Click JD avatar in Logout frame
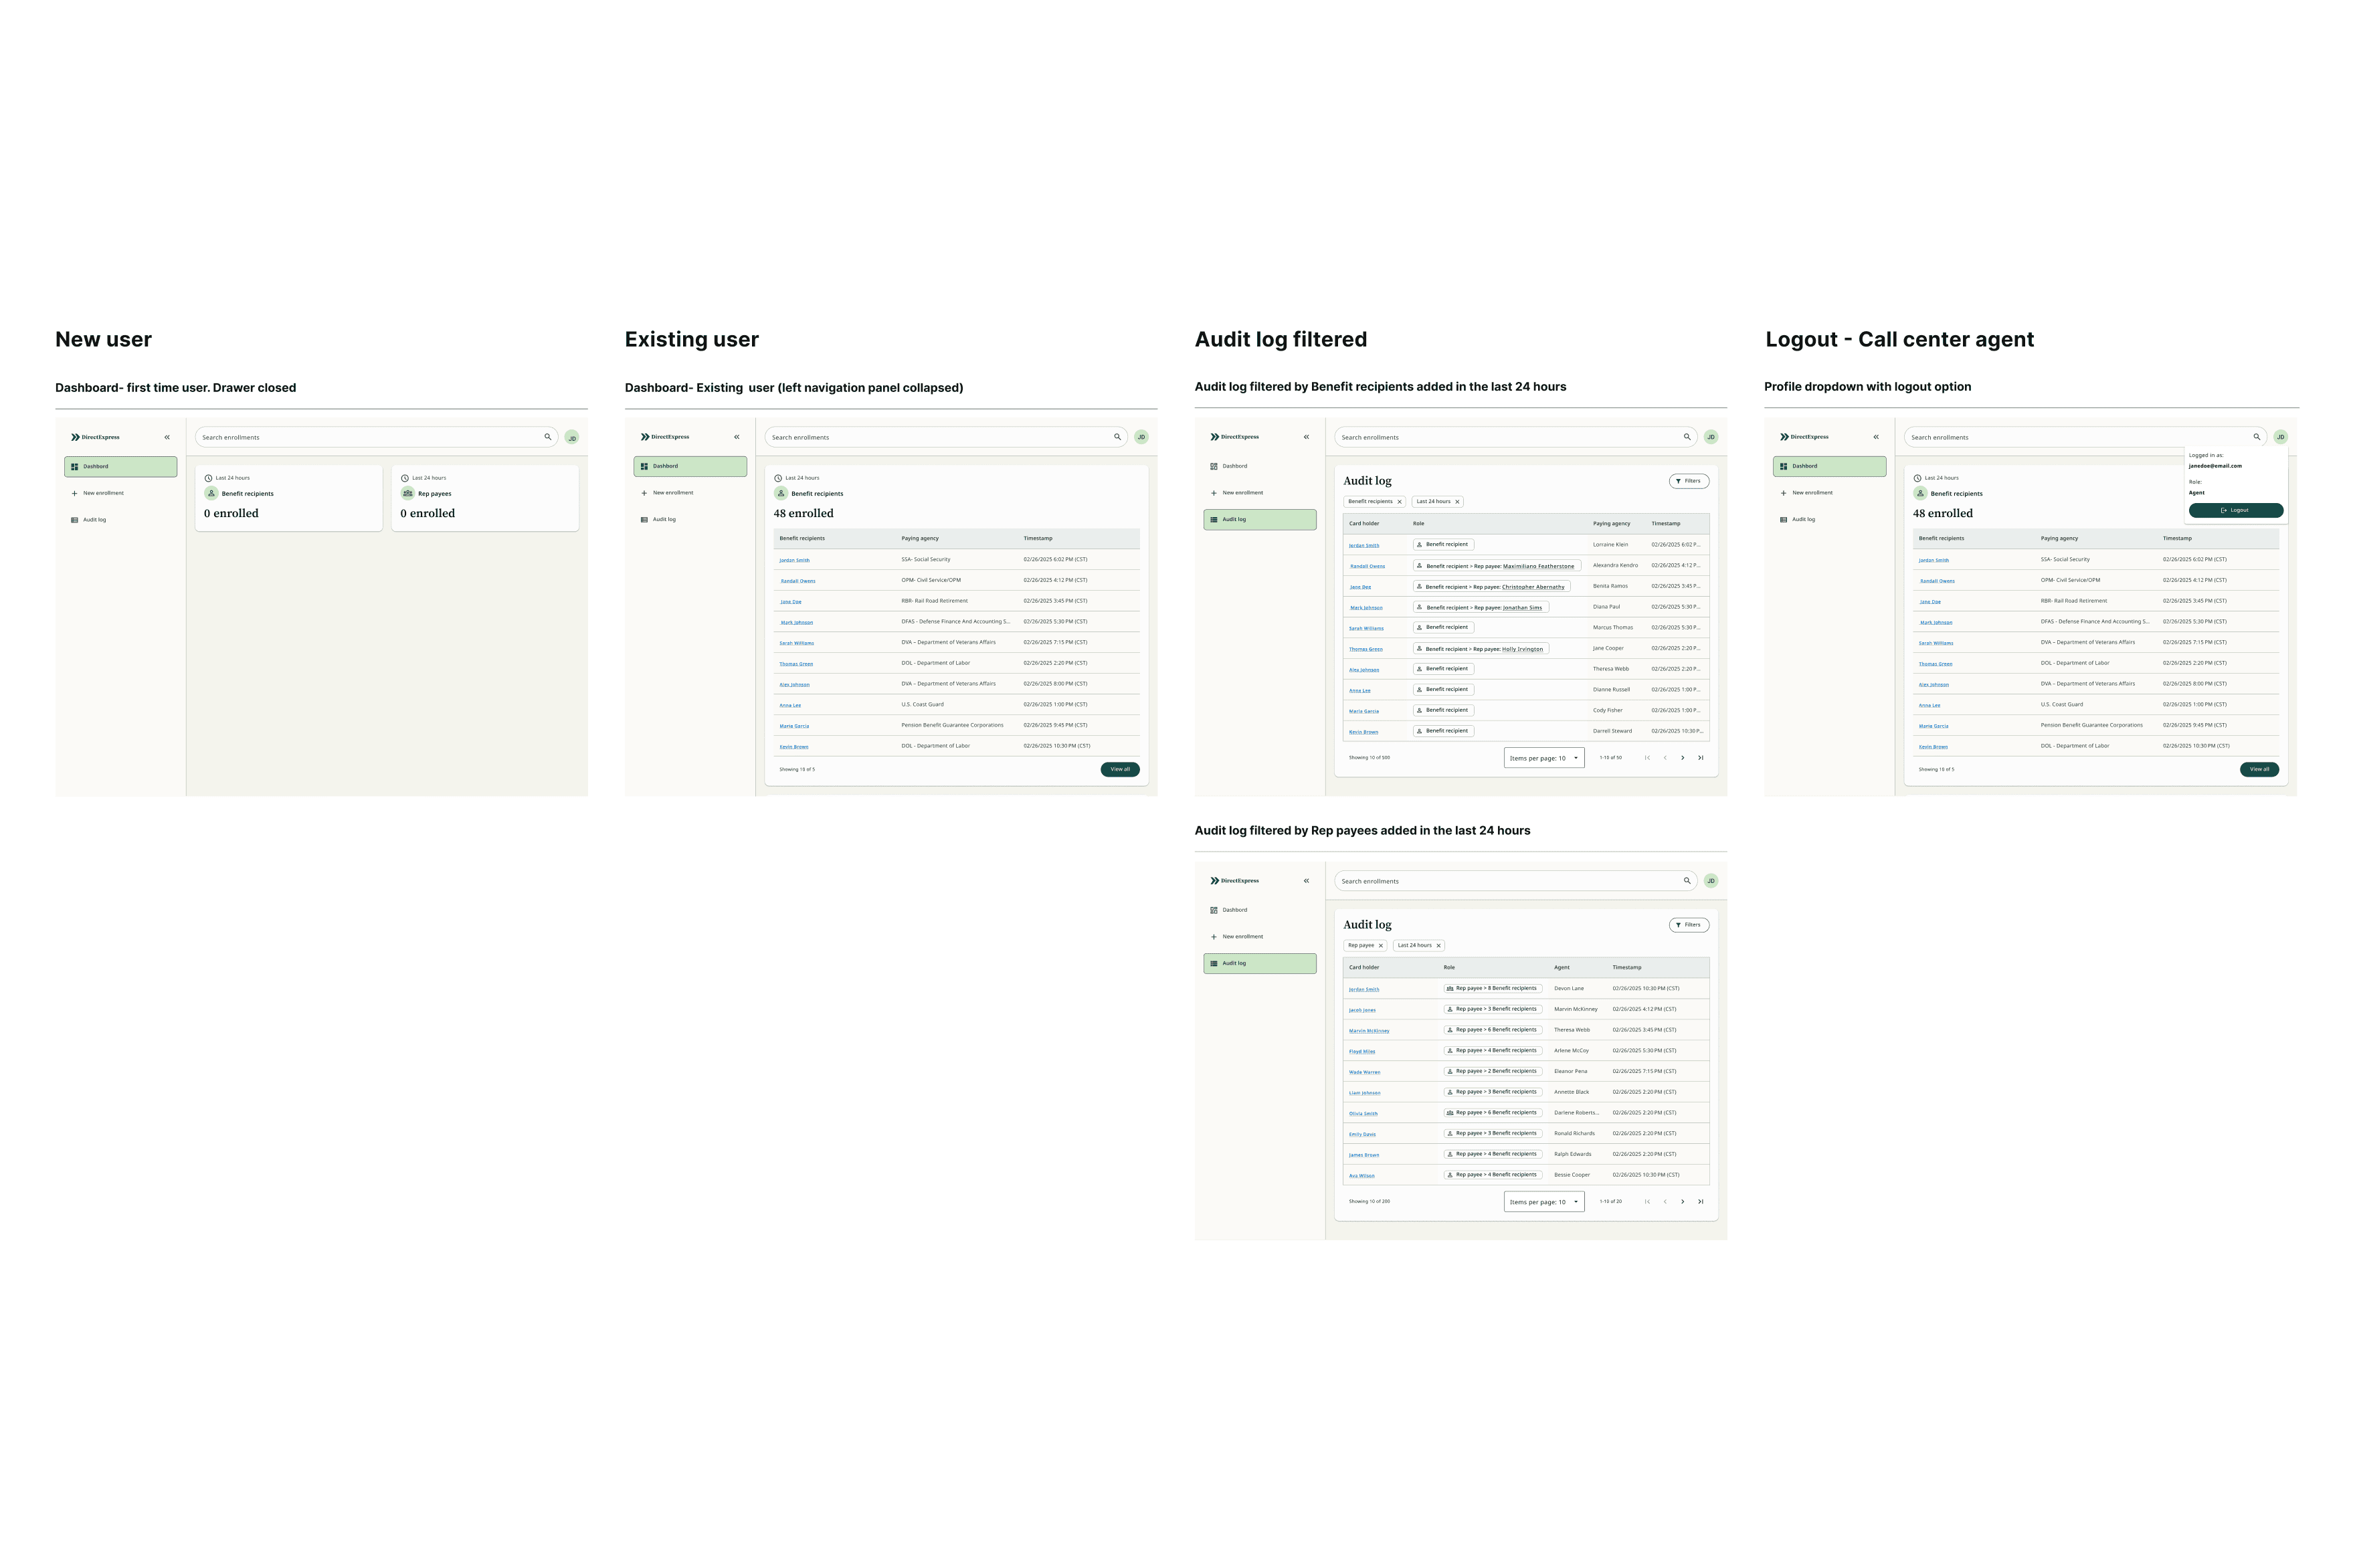The height and width of the screenshot is (1568, 2355). (2280, 437)
